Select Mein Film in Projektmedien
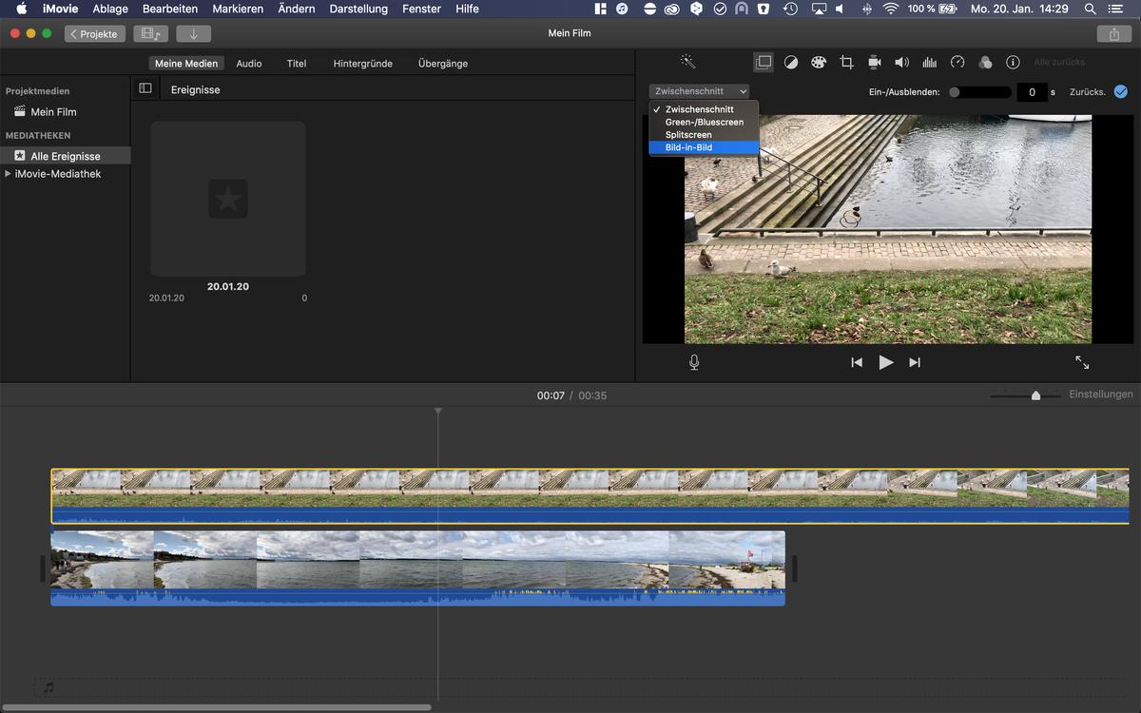The width and height of the screenshot is (1141, 713). click(x=53, y=112)
